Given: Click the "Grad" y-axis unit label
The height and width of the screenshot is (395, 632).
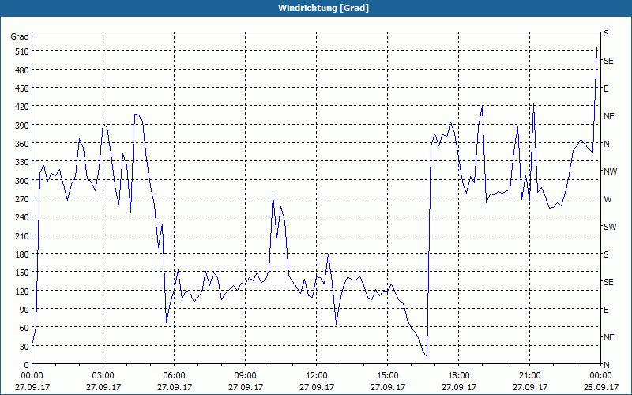Looking at the screenshot, I should (x=19, y=36).
